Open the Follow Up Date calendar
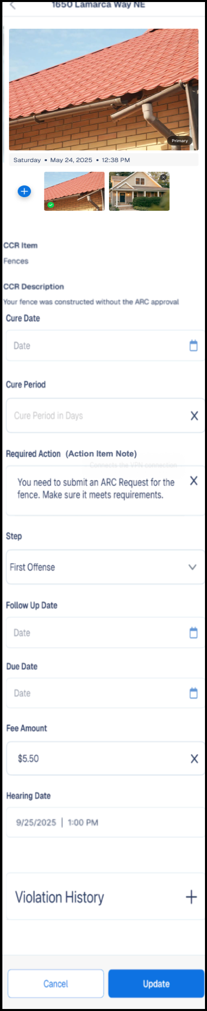Viewport: 207px width, 1011px height. coord(193,633)
